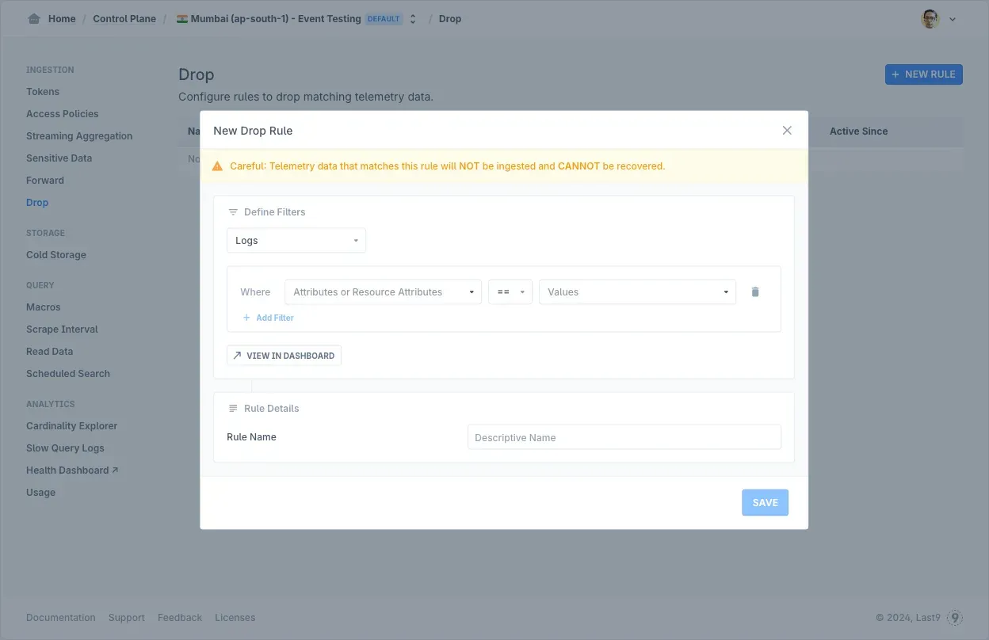Image resolution: width=989 pixels, height=640 pixels.
Task: Open Attributes or Resource Attributes dropdown
Action: (x=384, y=292)
